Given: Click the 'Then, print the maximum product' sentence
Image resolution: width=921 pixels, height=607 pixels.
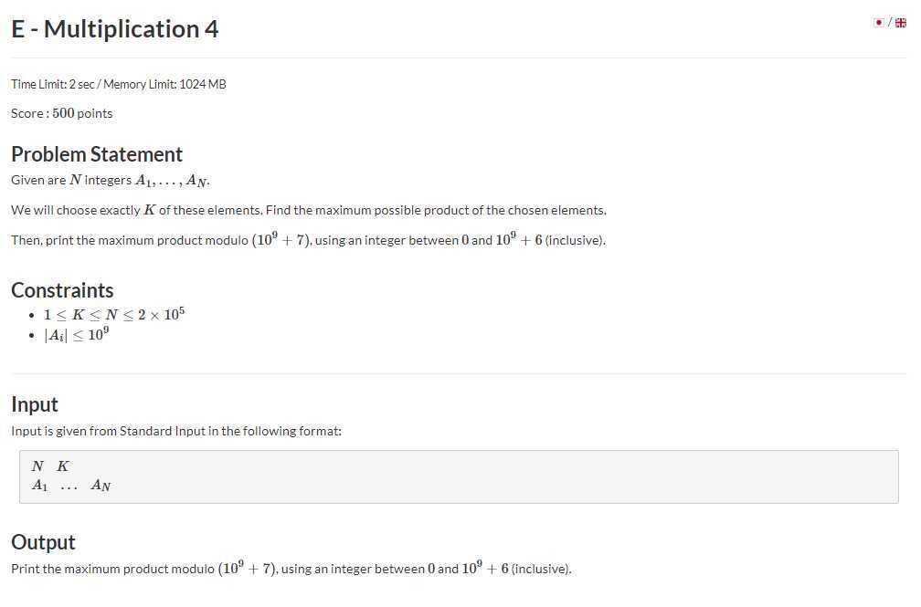Looking at the screenshot, I should tap(309, 239).
